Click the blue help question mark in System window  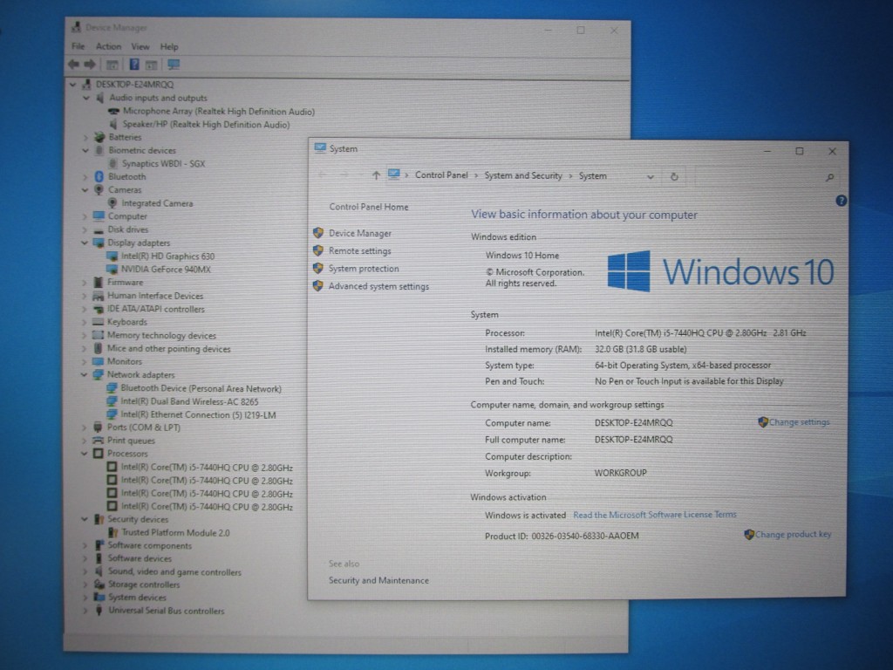tap(841, 201)
